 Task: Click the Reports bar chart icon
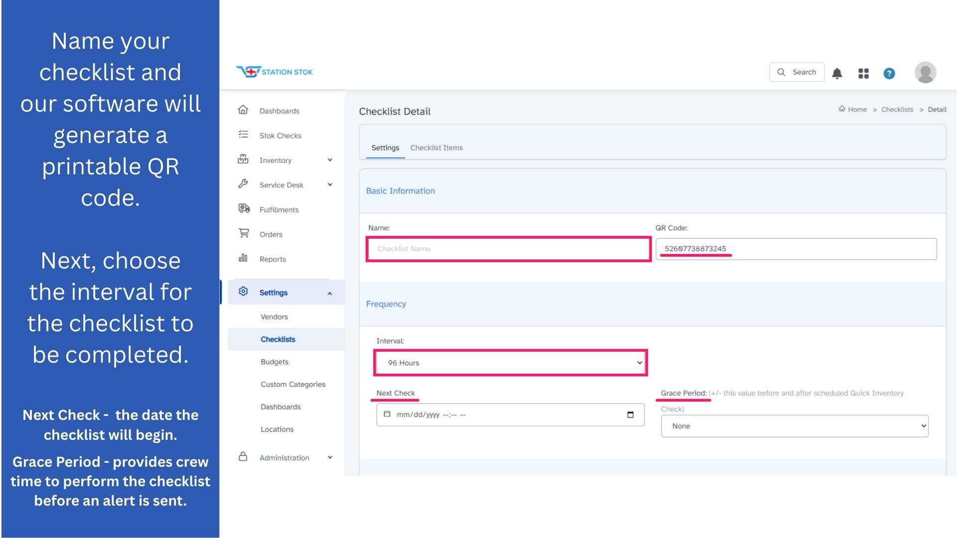coord(243,258)
